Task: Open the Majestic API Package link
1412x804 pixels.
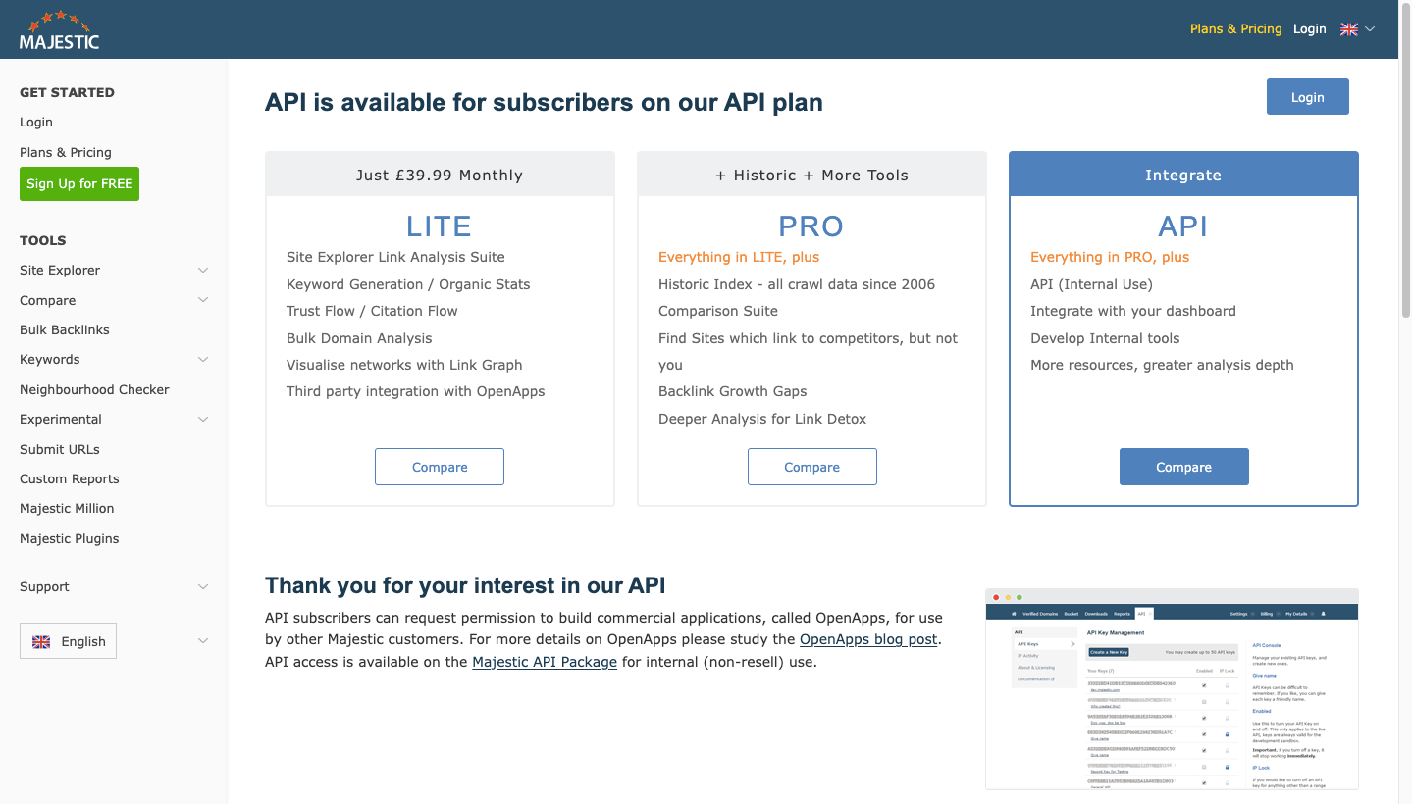Action: pyautogui.click(x=545, y=662)
